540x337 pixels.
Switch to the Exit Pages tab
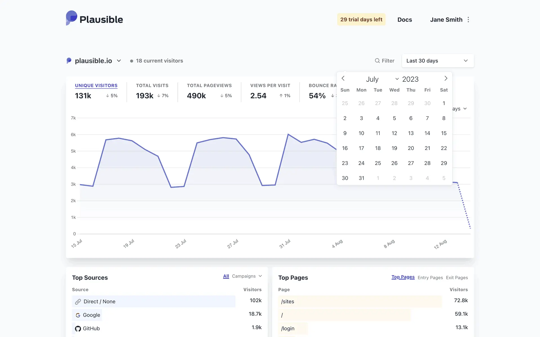point(457,277)
